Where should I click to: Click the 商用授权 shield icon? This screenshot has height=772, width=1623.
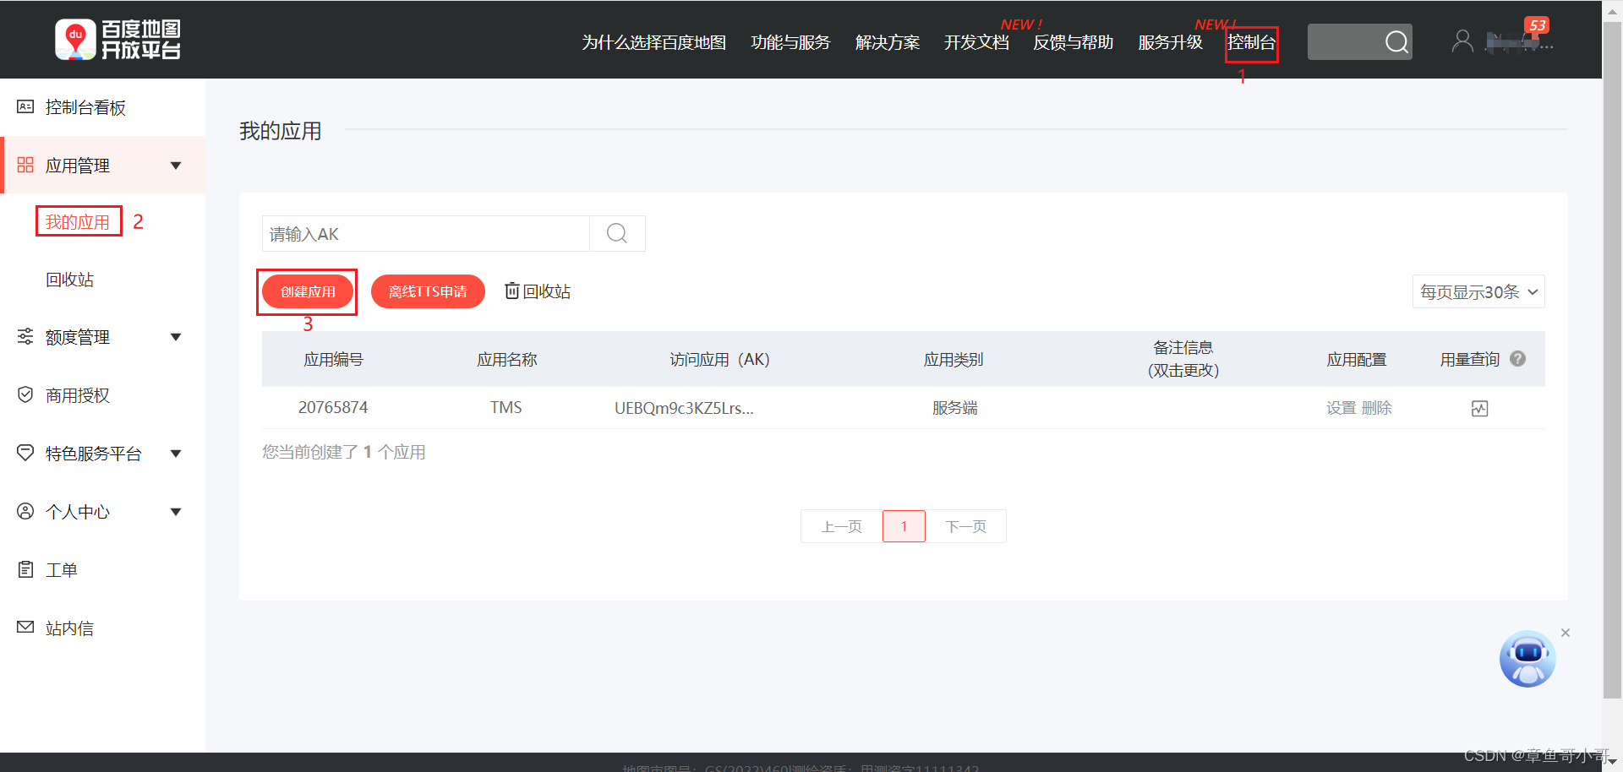coord(25,394)
